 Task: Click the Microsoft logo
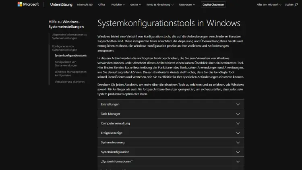pyautogui.click(x=28, y=4)
